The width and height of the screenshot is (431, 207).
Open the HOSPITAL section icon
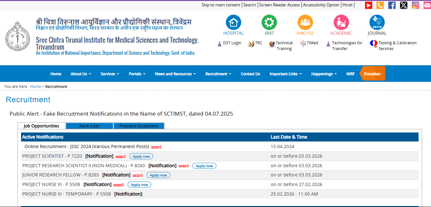point(233,23)
